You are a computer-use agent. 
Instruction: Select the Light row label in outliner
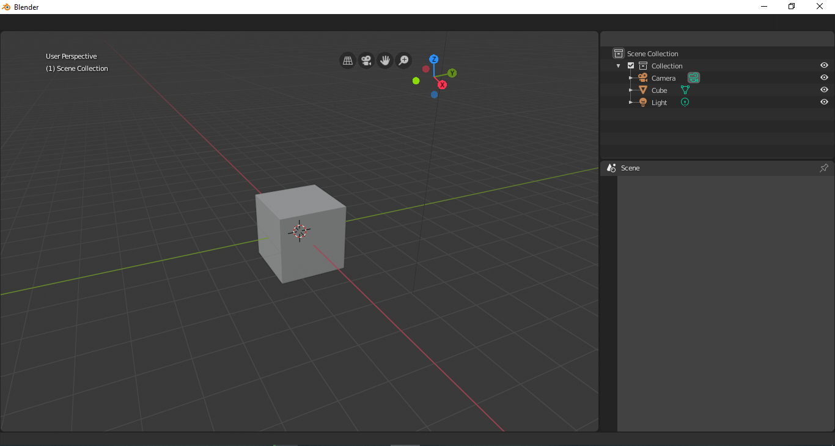[x=659, y=103]
